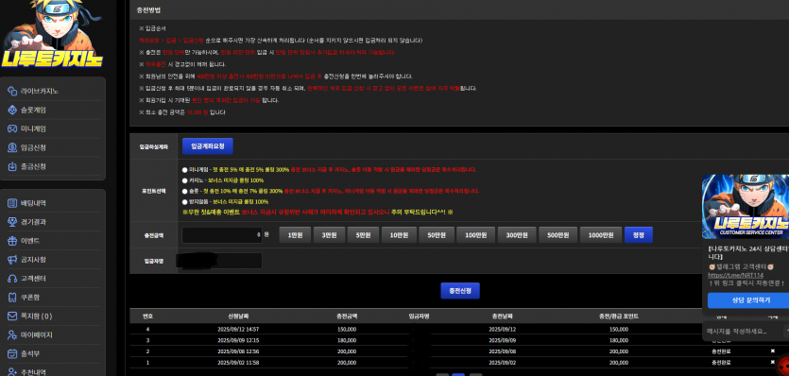Focus the 충전금액 amount input field
789x376 pixels.
tap(222, 235)
